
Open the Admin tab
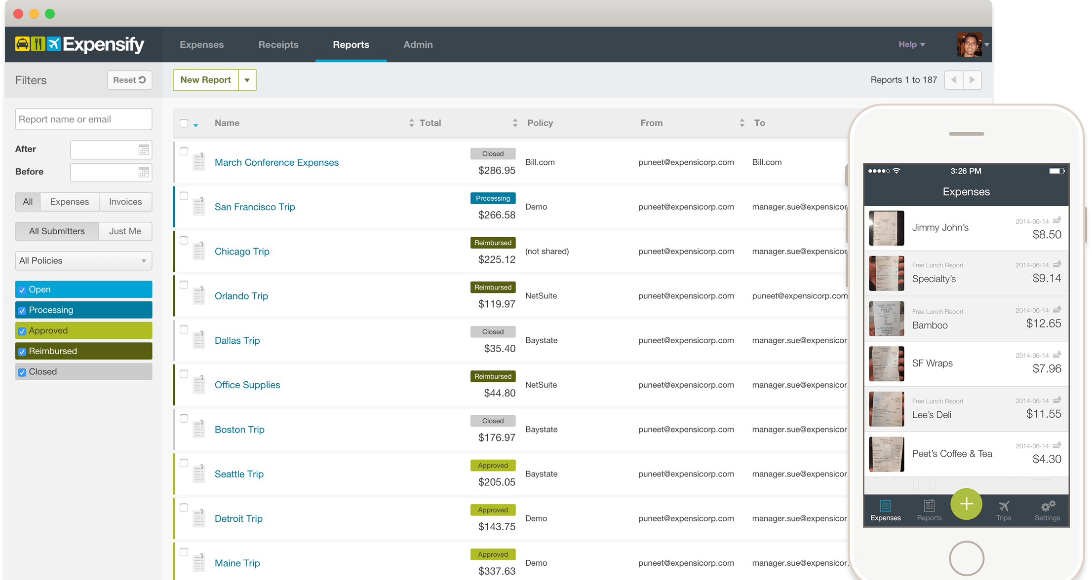(418, 44)
